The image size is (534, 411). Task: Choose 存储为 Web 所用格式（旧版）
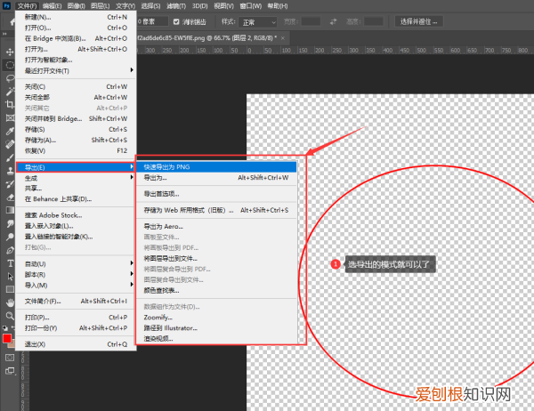pyautogui.click(x=216, y=210)
